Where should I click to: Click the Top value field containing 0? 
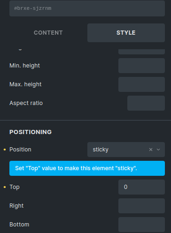(141, 187)
